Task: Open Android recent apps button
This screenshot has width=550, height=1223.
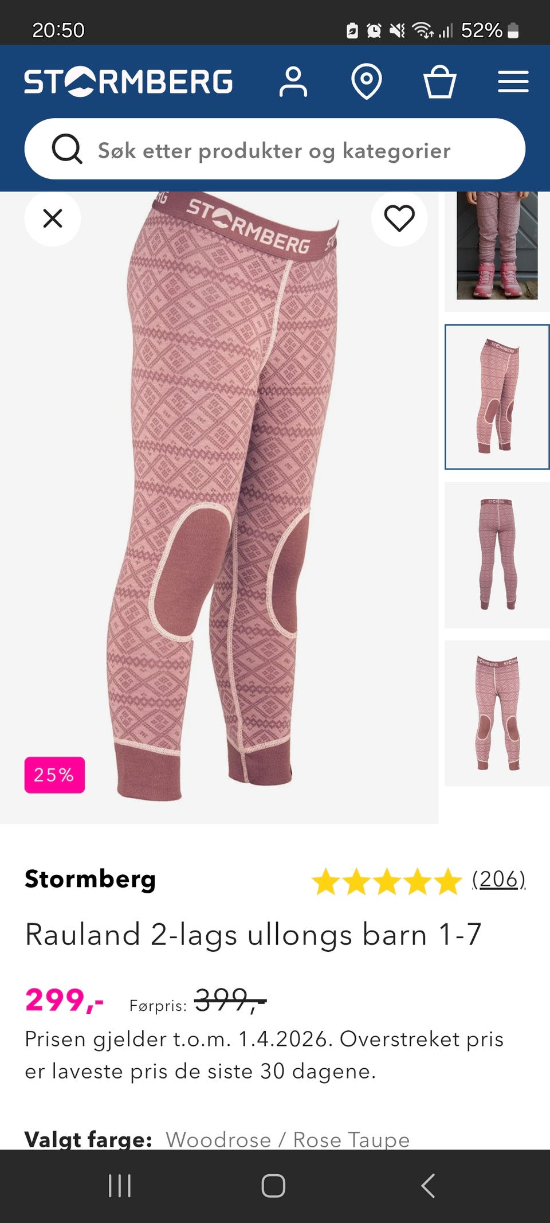Action: (x=120, y=1186)
